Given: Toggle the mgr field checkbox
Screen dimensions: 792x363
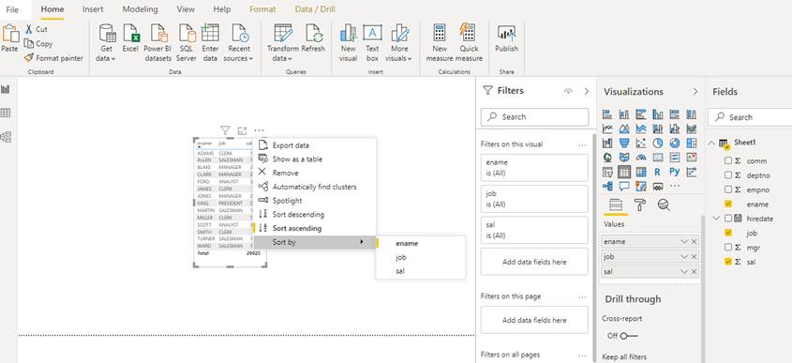Looking at the screenshot, I should point(728,248).
